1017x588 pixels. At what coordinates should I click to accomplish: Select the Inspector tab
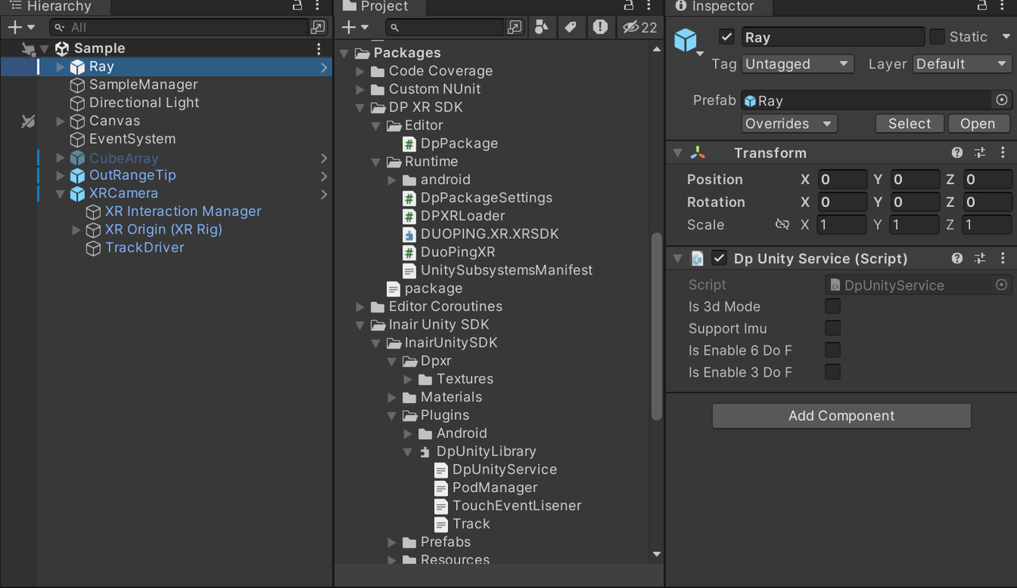(713, 6)
